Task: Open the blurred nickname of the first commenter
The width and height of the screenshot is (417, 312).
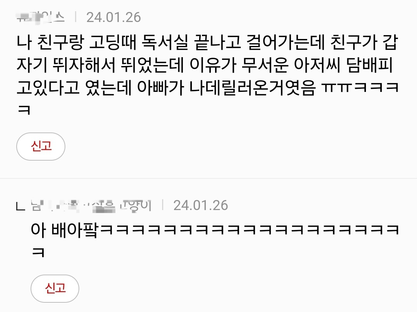Action: point(40,17)
